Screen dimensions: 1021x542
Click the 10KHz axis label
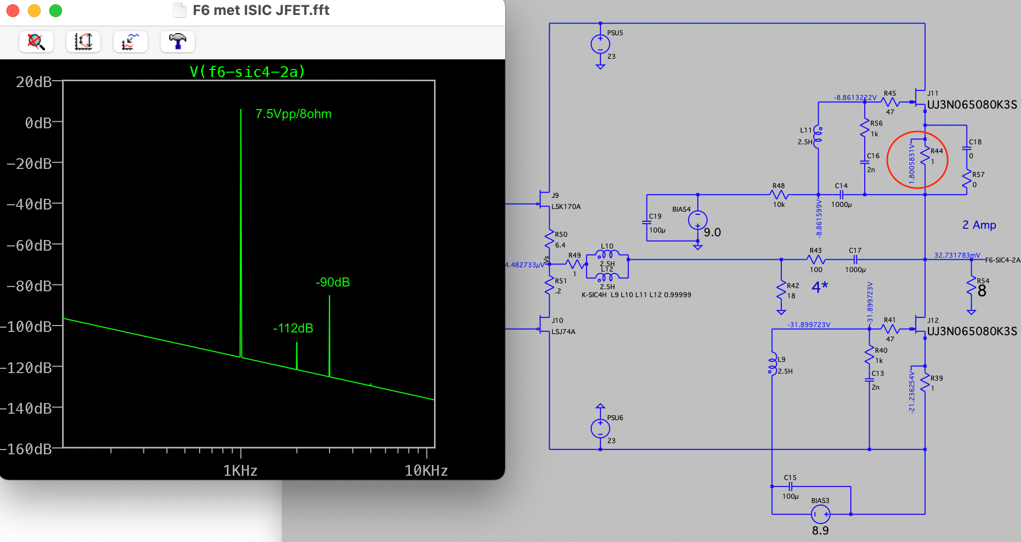click(426, 470)
